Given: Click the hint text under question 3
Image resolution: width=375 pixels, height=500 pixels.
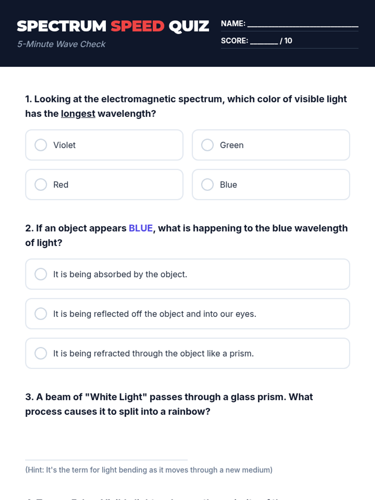Looking at the screenshot, I should coord(149,470).
